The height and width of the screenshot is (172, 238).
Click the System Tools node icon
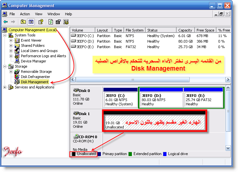click(11, 35)
